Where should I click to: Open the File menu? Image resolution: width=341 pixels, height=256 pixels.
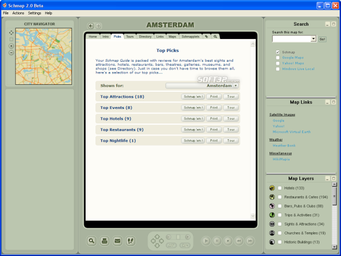pos(6,13)
